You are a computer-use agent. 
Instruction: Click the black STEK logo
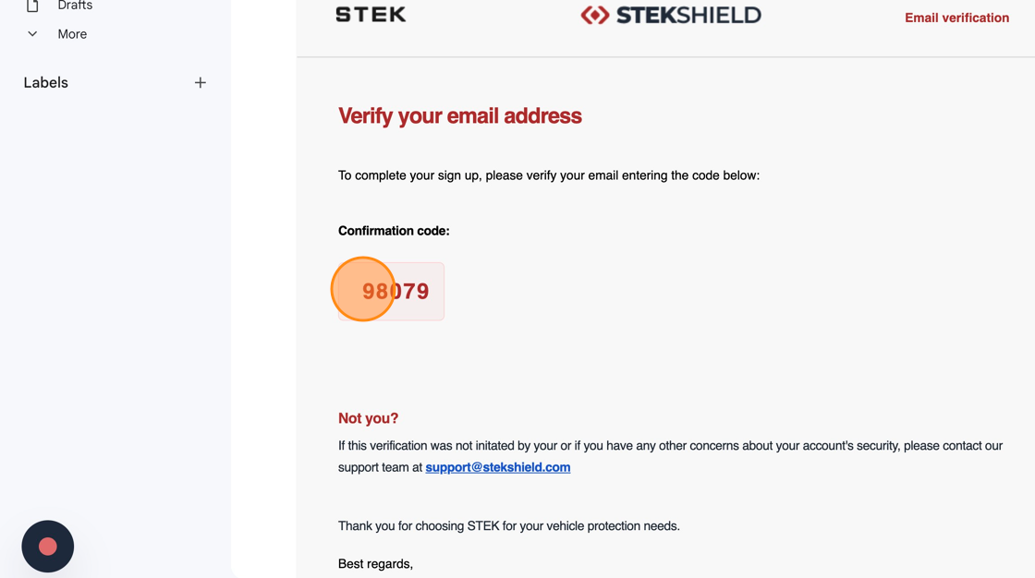(371, 15)
